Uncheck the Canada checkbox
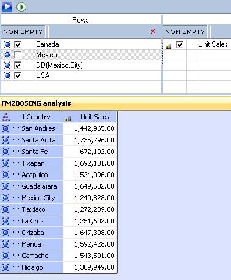 click(x=18, y=44)
